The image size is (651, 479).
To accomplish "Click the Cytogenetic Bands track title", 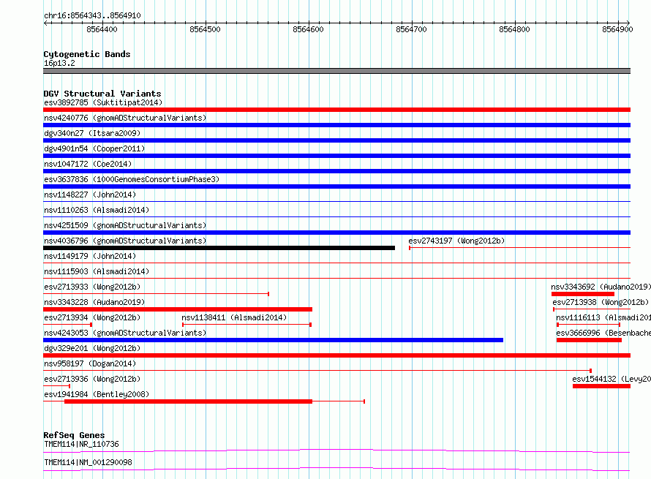I will (x=87, y=54).
